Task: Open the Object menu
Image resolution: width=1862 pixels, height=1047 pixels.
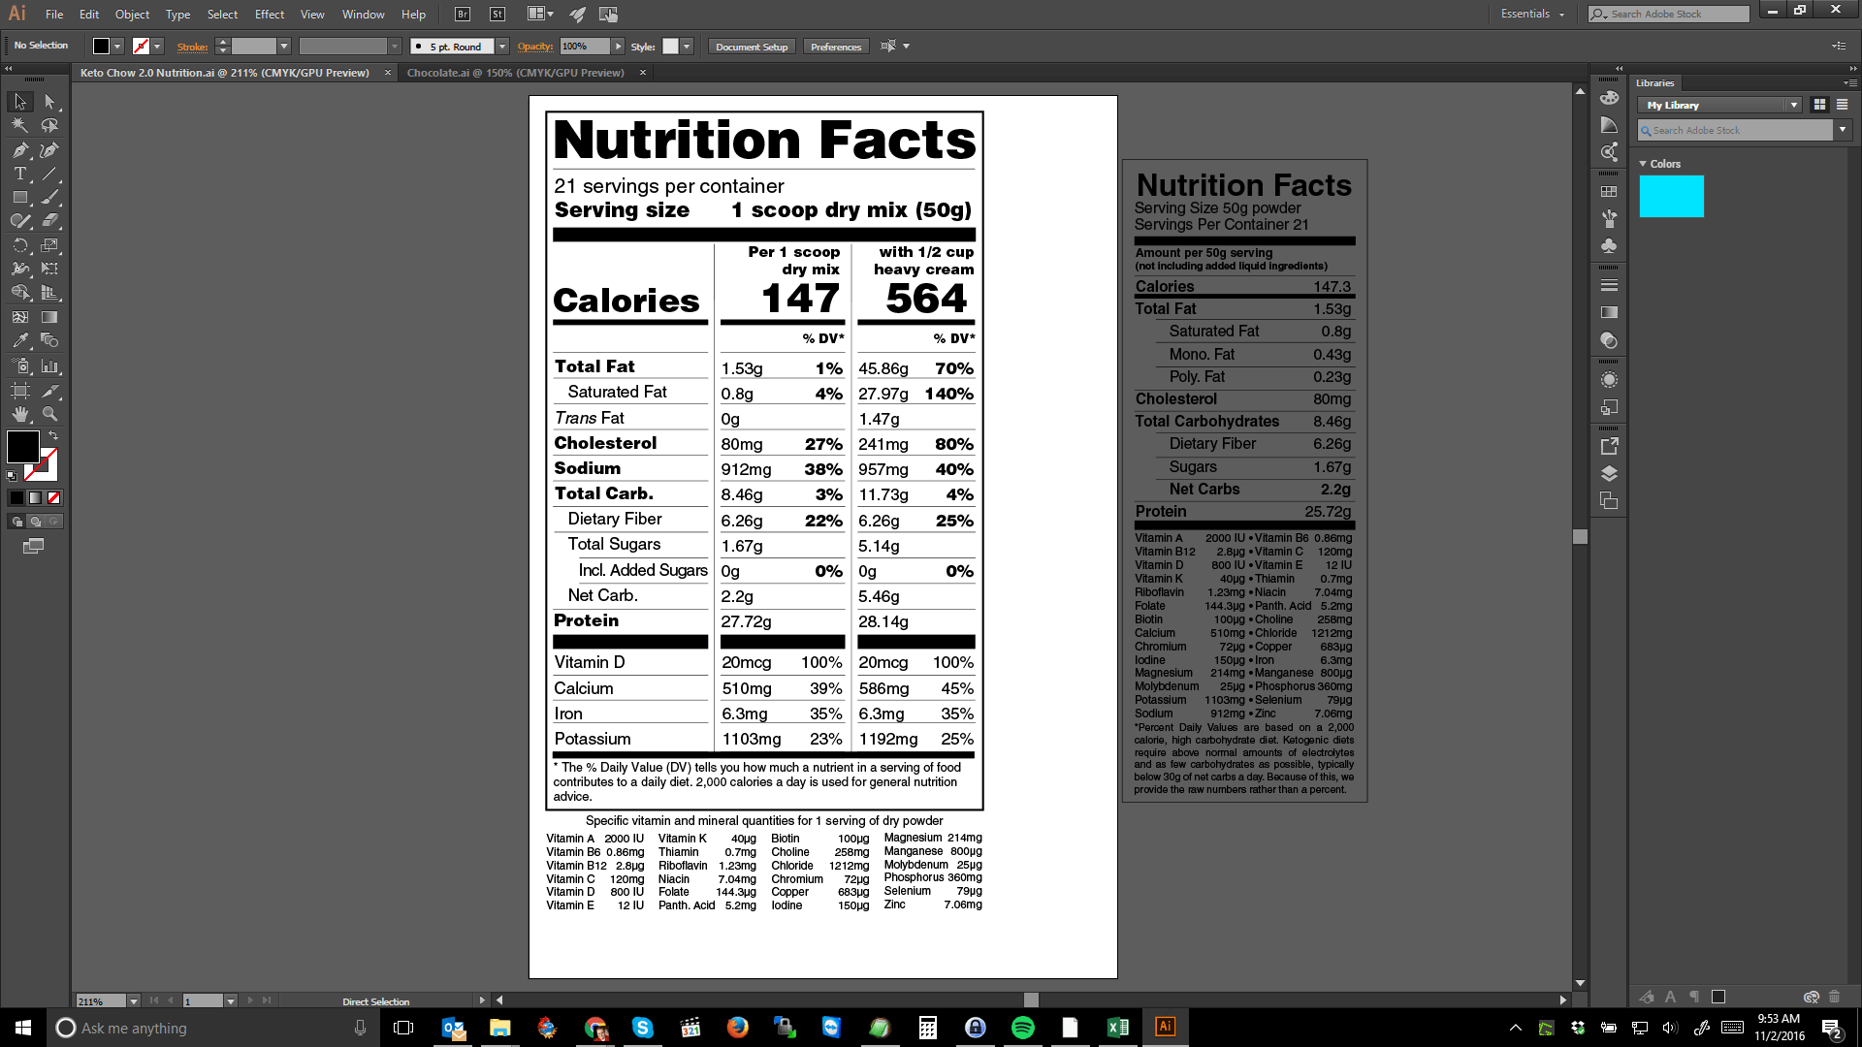Action: (132, 13)
